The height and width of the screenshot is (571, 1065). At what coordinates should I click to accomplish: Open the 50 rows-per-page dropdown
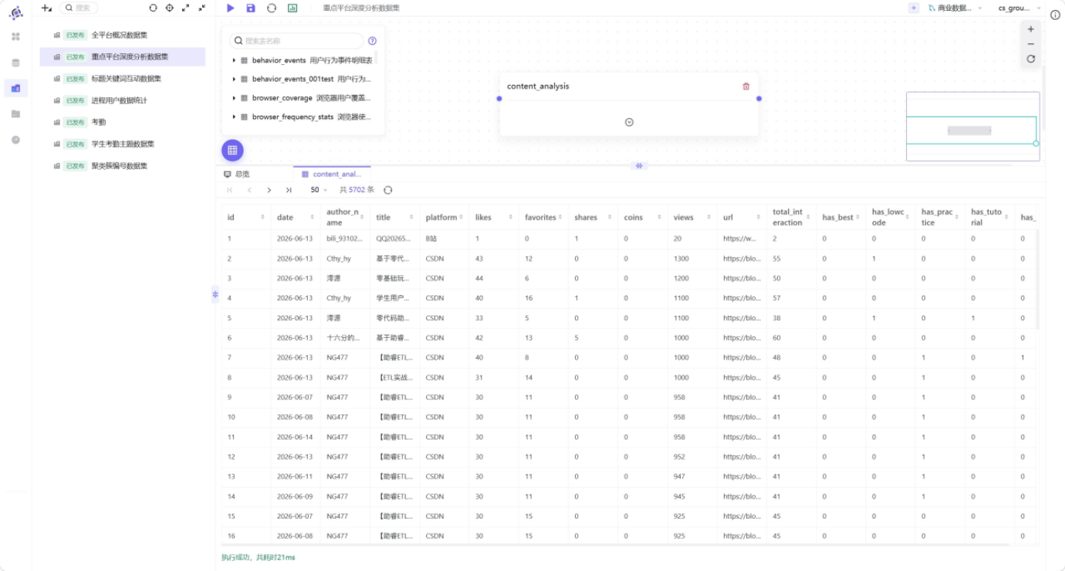[319, 190]
